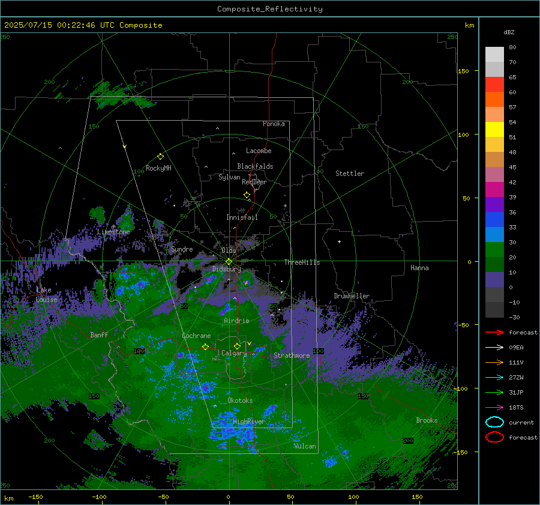This screenshot has width=540, height=505.
Task: Click the 'Airdrie' city label
Action: [236, 321]
